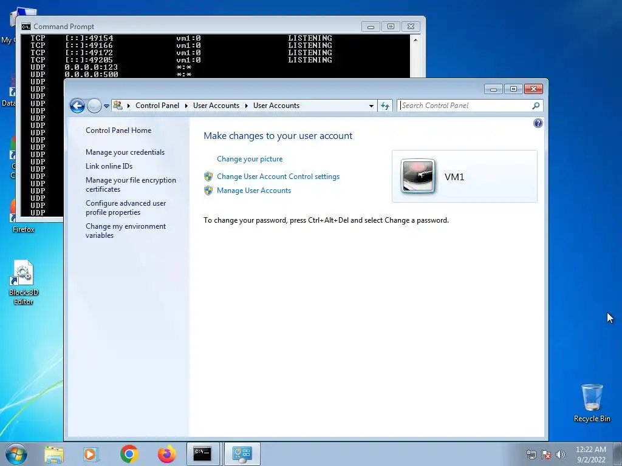Open Manage your file encryption certificates

coord(131,184)
